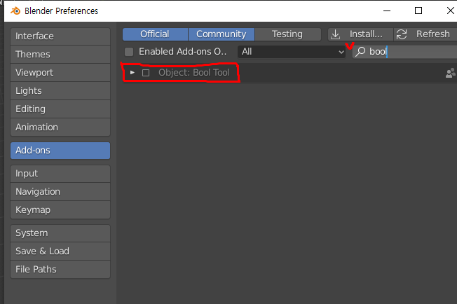Open the Editing preferences section
This screenshot has height=304, width=457.
(60, 109)
